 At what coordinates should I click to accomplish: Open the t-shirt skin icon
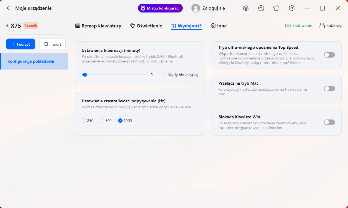pos(276,8)
